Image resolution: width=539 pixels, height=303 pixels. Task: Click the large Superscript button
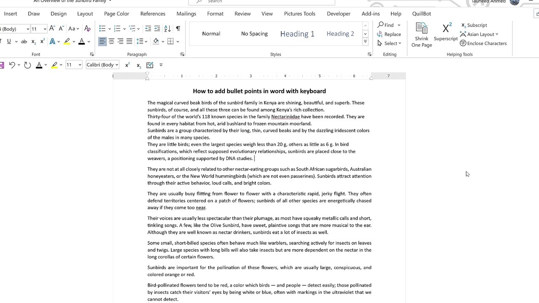pos(446,32)
